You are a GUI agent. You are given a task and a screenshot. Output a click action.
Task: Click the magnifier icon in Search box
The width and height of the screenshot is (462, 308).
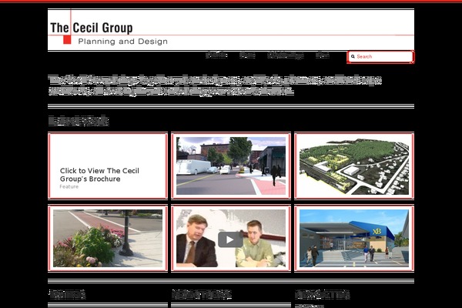click(353, 56)
